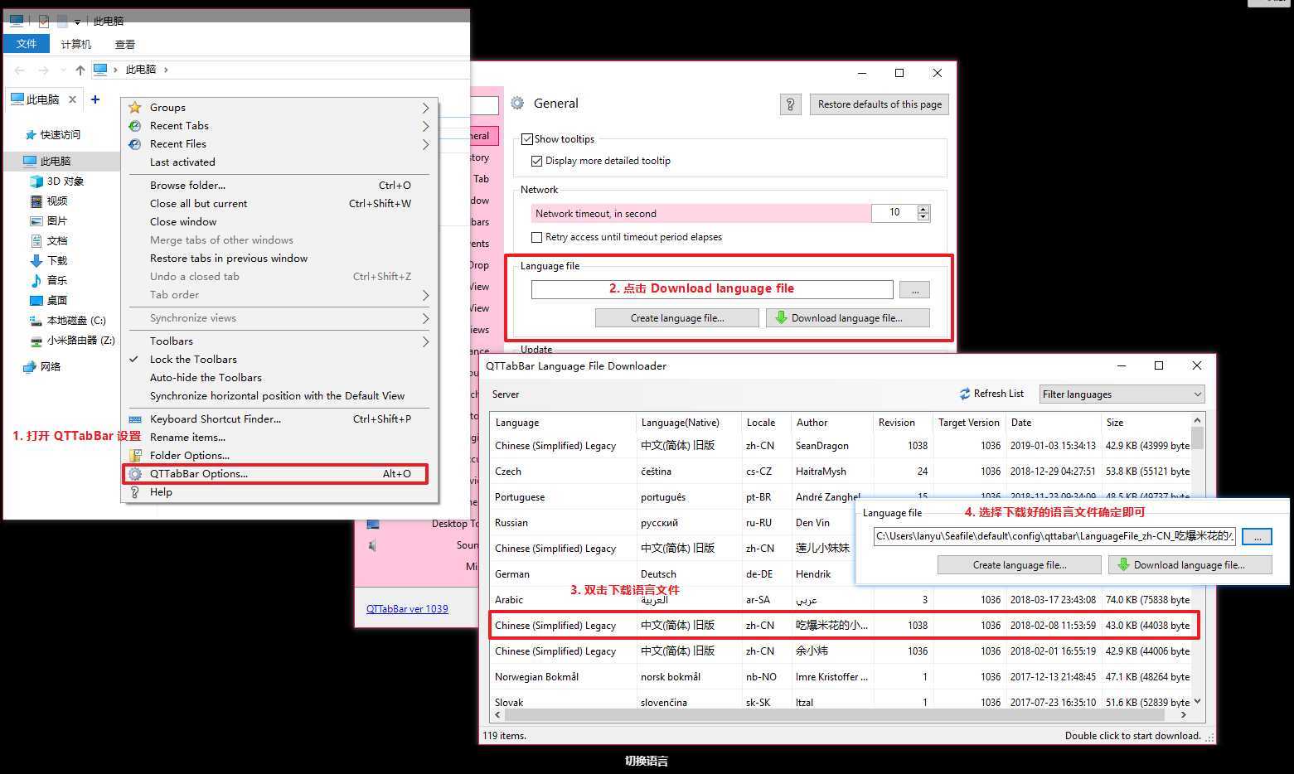Expand the Recent Tabs submenu arrow
The height and width of the screenshot is (774, 1294).
pos(425,126)
